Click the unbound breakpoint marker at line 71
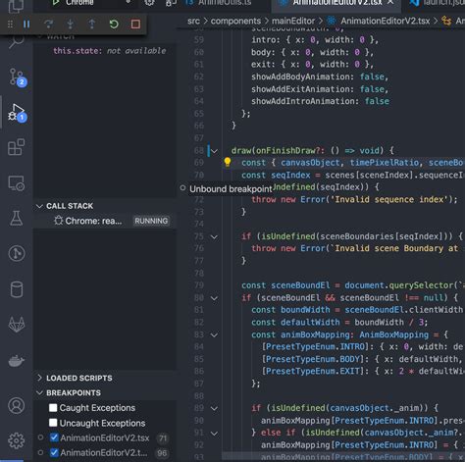The width and height of the screenshot is (465, 462). click(x=182, y=187)
